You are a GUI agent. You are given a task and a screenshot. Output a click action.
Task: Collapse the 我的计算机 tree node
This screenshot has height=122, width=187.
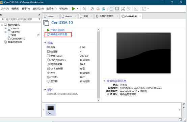2,25
